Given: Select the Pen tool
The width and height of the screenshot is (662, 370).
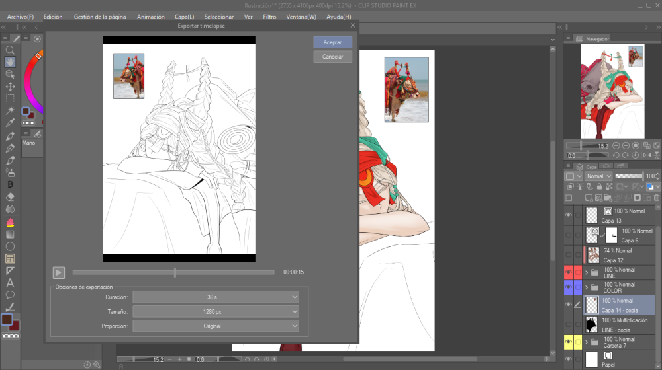Looking at the screenshot, I should coord(10,136).
